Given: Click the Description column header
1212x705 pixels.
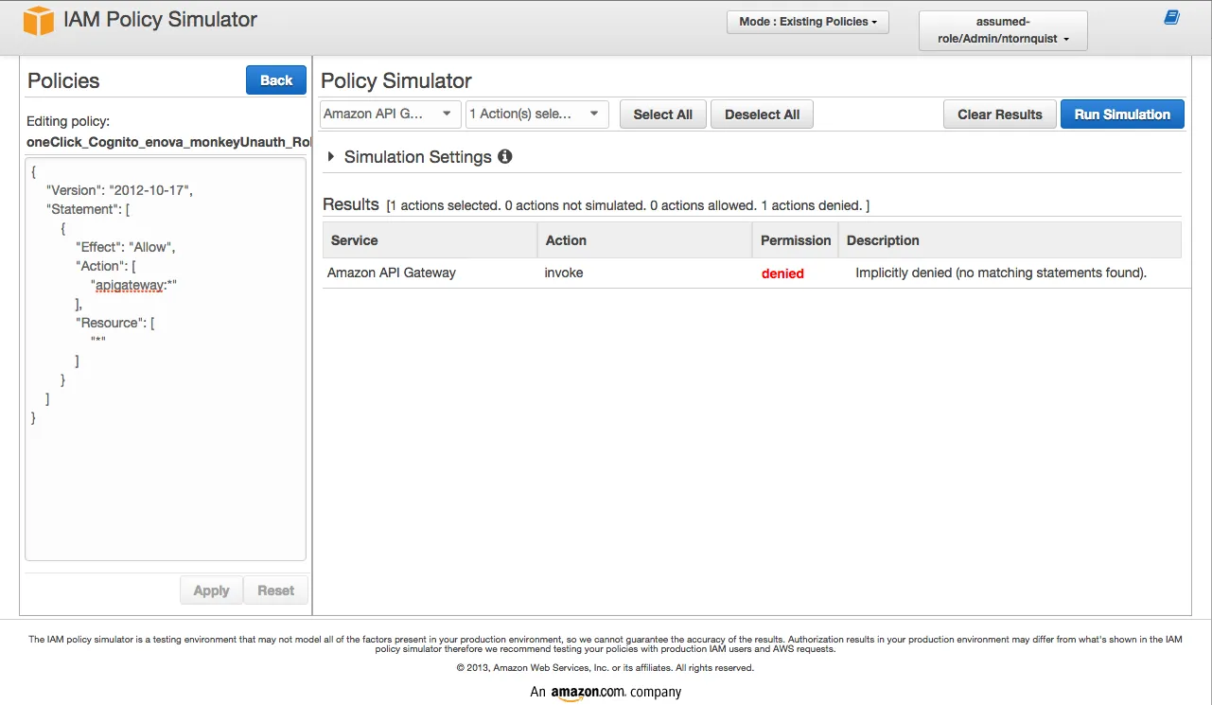Looking at the screenshot, I should (1010, 240).
